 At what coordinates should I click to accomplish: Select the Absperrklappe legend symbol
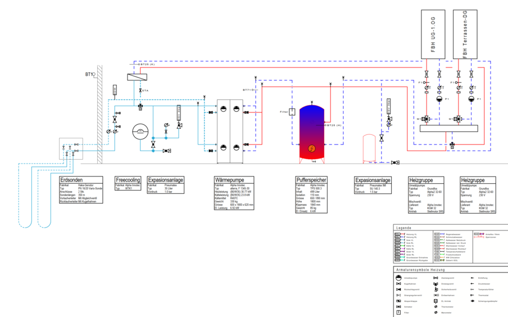398,301
